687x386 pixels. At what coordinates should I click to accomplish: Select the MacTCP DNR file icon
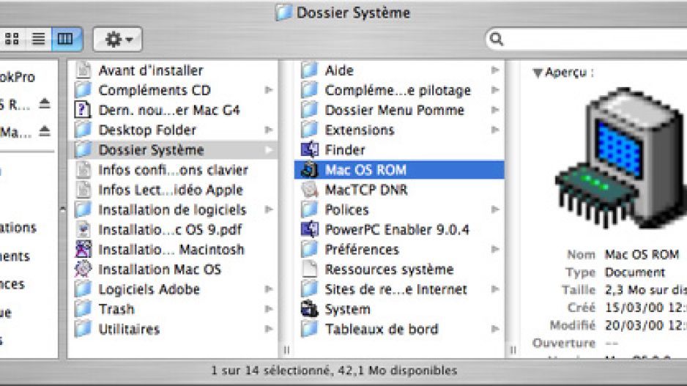point(310,189)
